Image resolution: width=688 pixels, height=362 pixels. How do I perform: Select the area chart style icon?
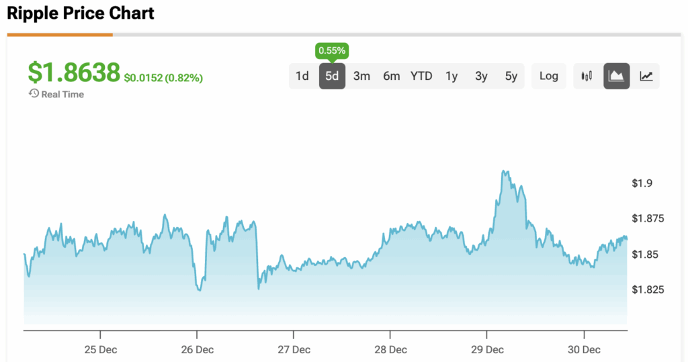point(616,76)
